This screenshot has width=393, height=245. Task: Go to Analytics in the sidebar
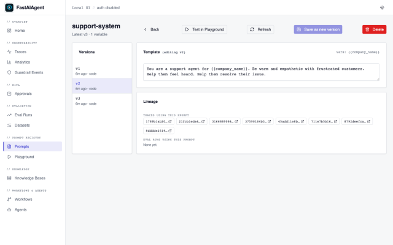(33, 62)
